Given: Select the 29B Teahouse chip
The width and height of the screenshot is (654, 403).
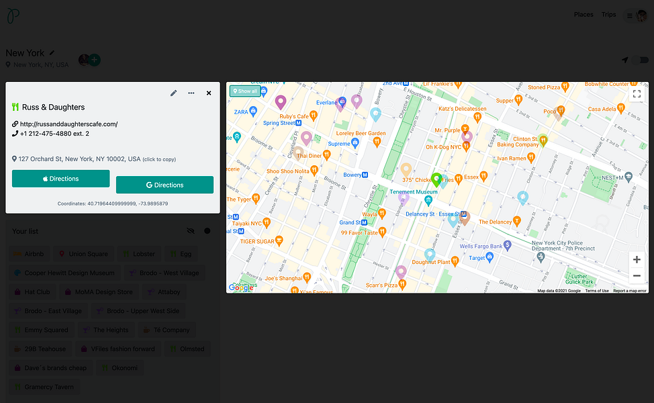Looking at the screenshot, I should tap(40, 349).
